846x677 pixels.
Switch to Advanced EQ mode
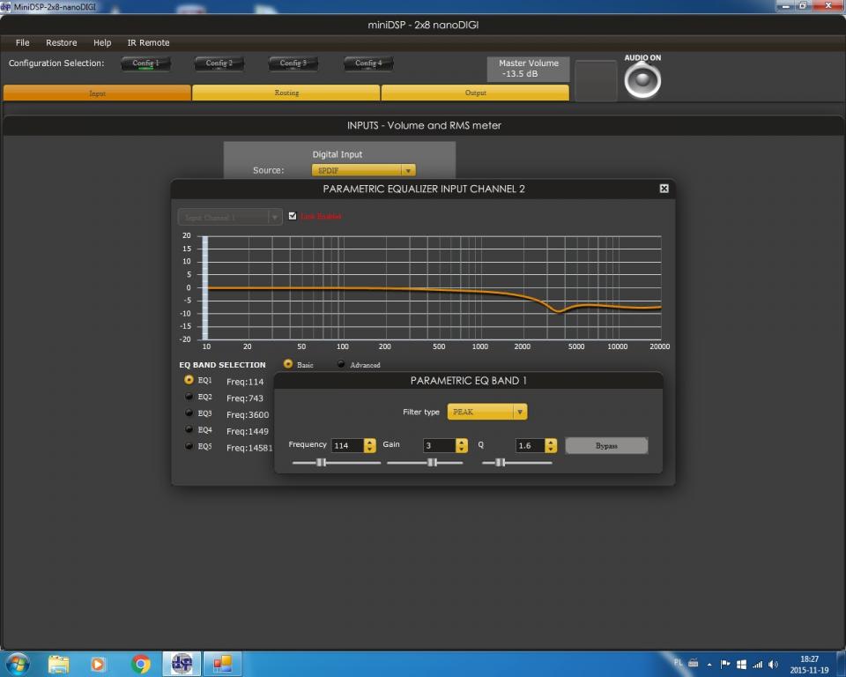[341, 364]
